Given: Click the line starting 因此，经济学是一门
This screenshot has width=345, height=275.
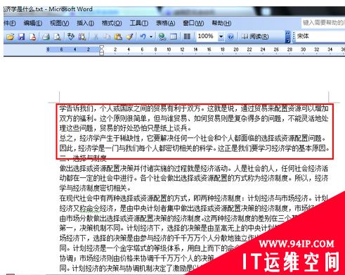Looking at the screenshot, I should (195, 148).
